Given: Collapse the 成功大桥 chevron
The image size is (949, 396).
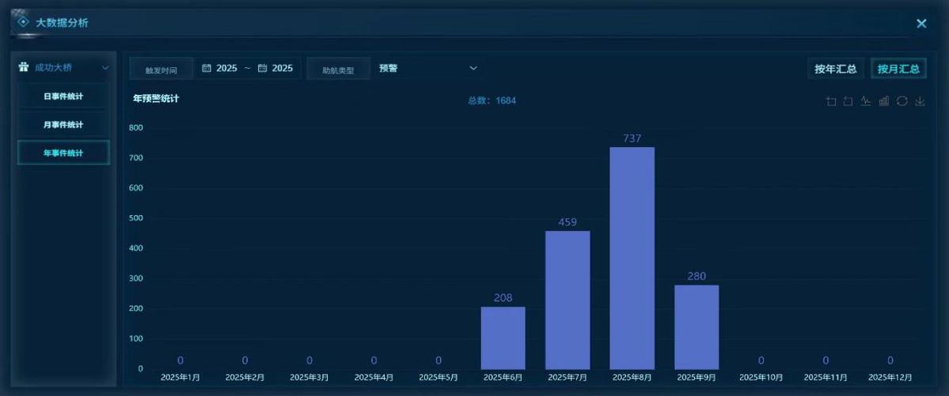Looking at the screenshot, I should tap(104, 68).
